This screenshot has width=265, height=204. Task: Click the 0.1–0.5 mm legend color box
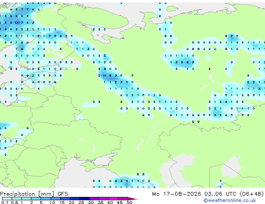7,199
